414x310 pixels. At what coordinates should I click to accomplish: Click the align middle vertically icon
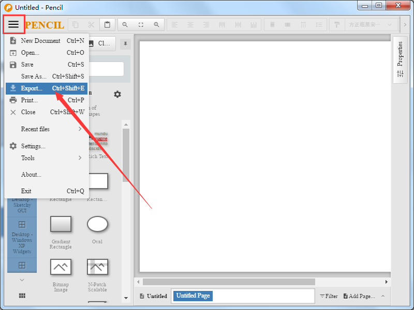[238, 25]
